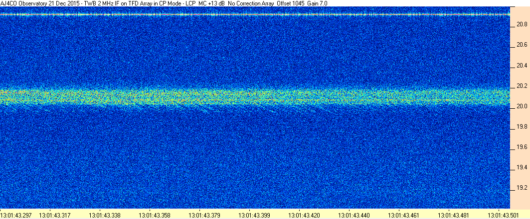
Task: Click the 'No Correction Array' text in title
Action: [x=250, y=3]
